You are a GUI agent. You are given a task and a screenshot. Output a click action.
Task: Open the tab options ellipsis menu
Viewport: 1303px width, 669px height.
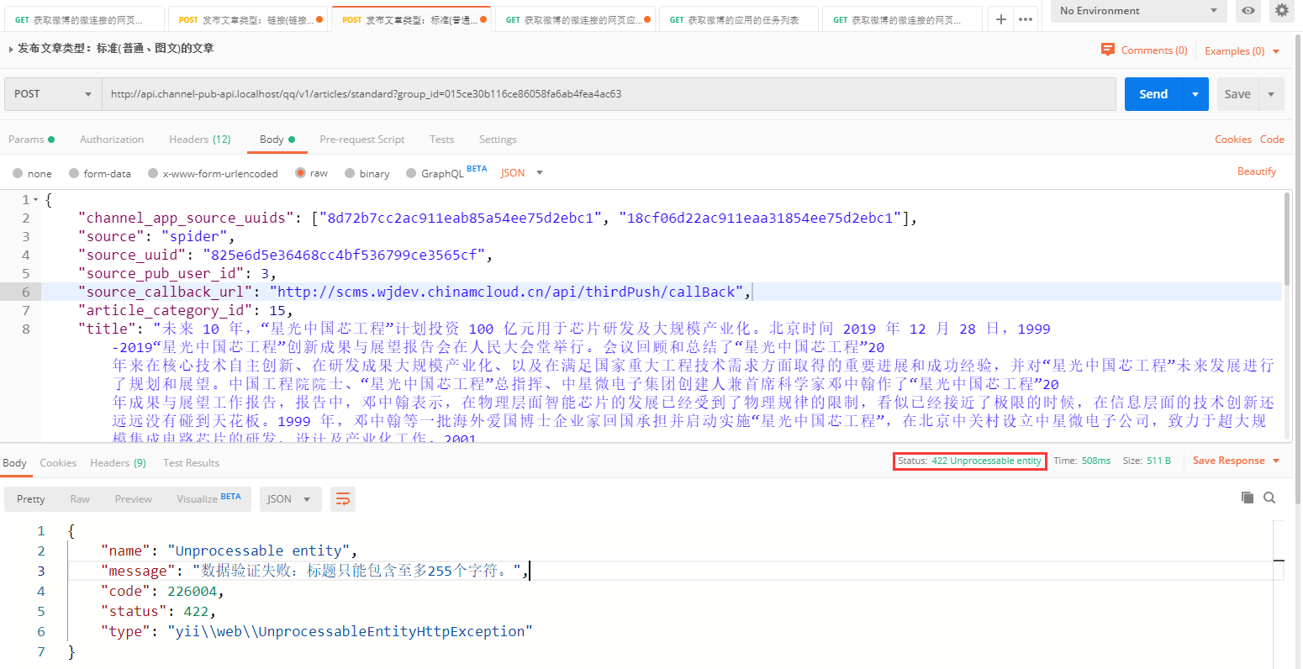pyautogui.click(x=1026, y=19)
